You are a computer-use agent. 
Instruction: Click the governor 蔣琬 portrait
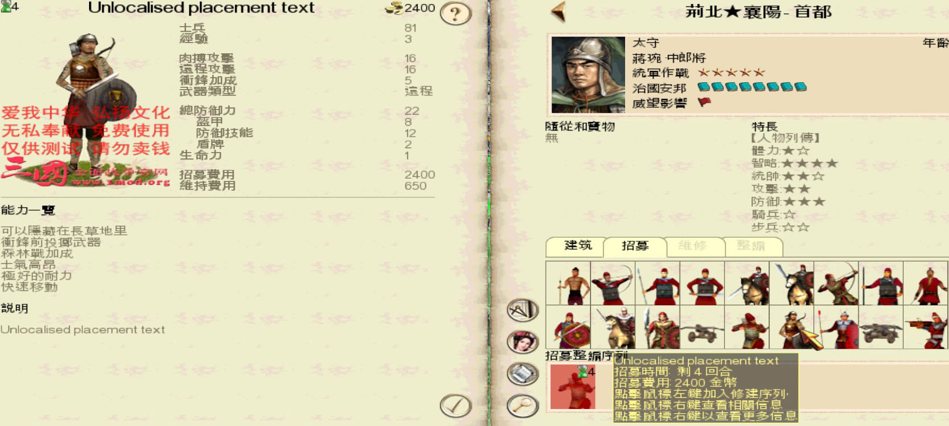(x=588, y=75)
